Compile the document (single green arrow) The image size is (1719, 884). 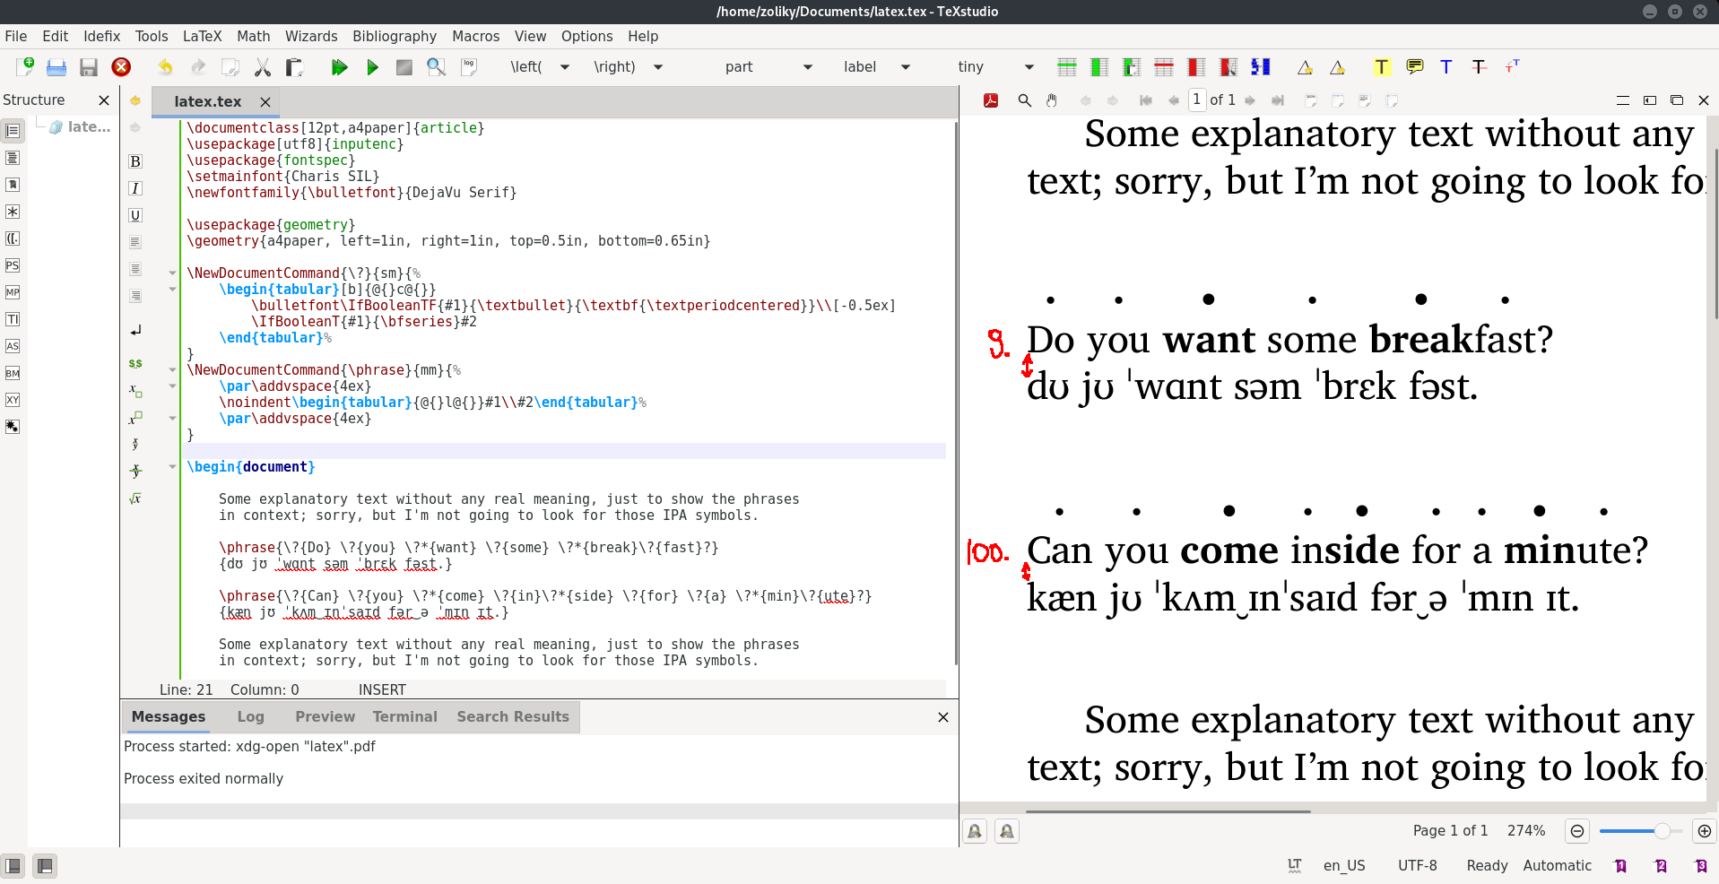click(372, 67)
